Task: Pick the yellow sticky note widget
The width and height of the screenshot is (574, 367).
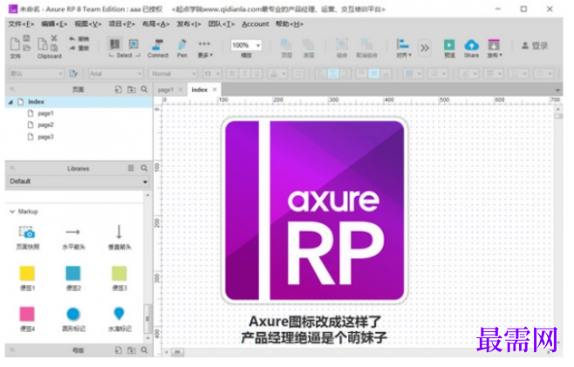Action: click(27, 274)
